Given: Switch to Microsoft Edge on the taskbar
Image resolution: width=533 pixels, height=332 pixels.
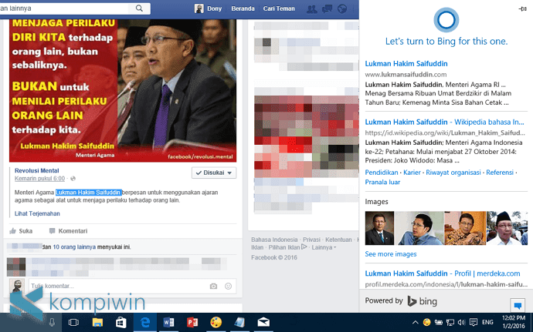Looking at the screenshot, I should [145, 322].
